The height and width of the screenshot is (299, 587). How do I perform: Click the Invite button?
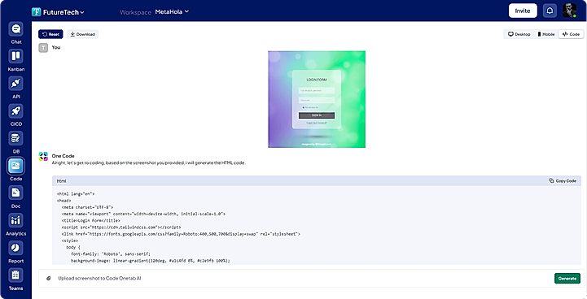[x=523, y=11]
